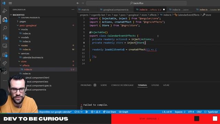Click Live Share in status bar
The width and height of the screenshot is (220, 124).
109,112
